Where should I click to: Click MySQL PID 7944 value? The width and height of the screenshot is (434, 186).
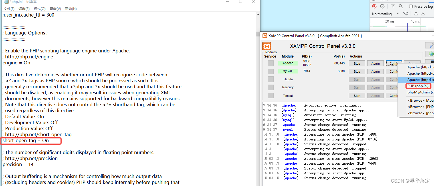pos(307,71)
